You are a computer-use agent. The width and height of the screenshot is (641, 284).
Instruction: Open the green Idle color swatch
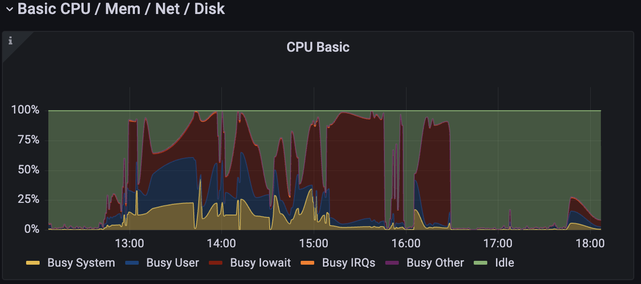coord(481,263)
